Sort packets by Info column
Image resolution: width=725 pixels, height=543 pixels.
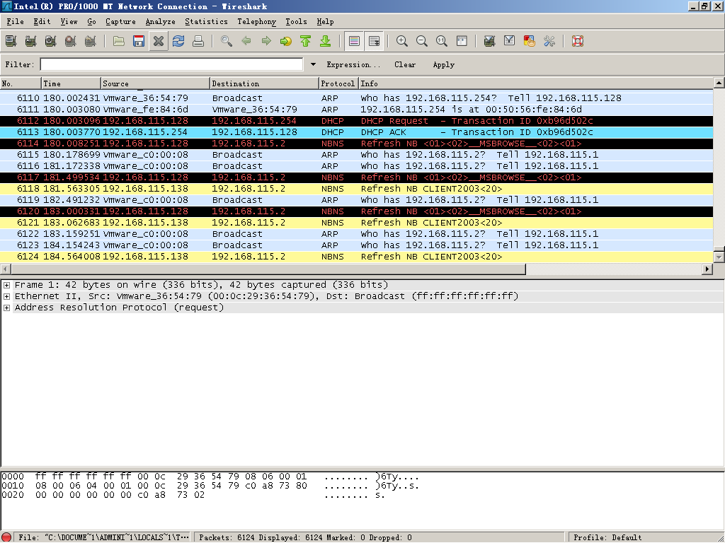(x=536, y=83)
